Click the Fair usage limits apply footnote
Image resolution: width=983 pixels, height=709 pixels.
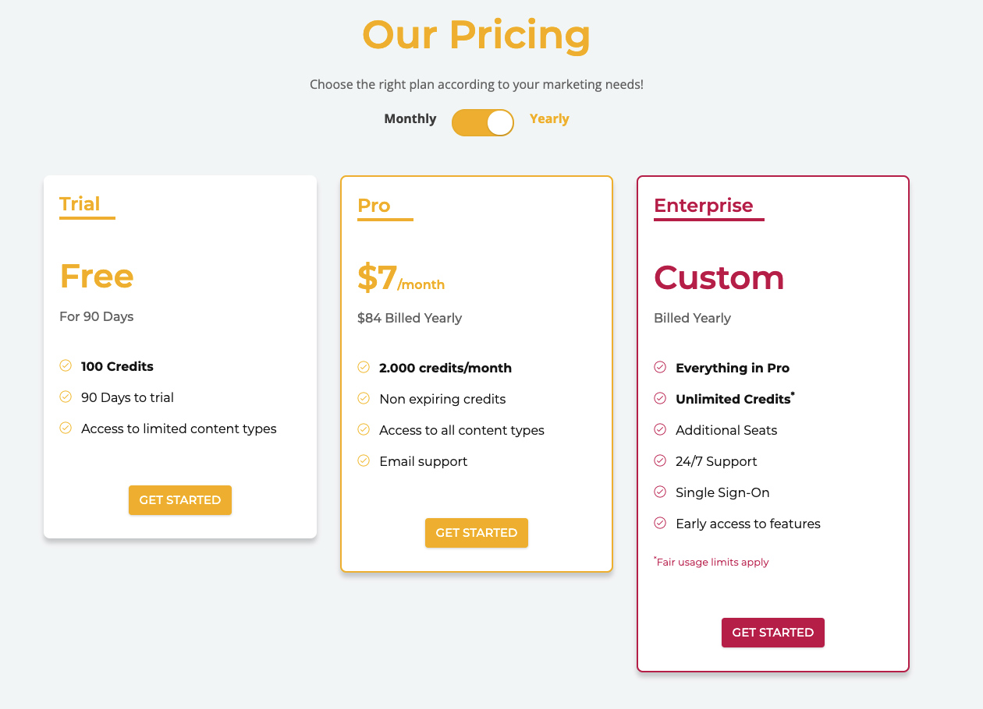point(712,563)
